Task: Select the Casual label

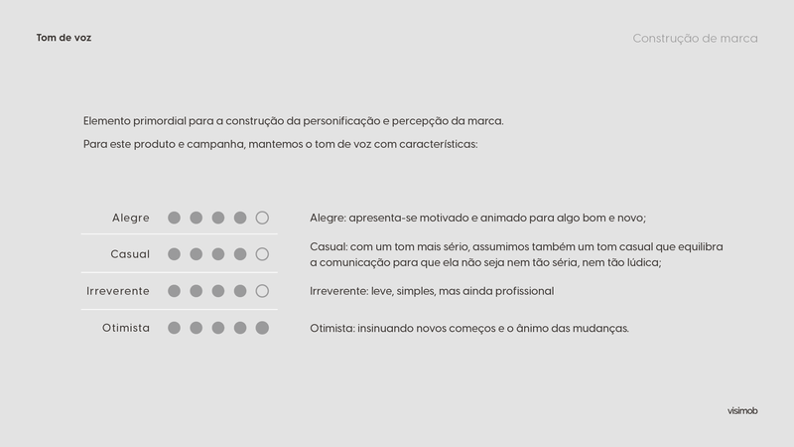Action: coord(130,254)
